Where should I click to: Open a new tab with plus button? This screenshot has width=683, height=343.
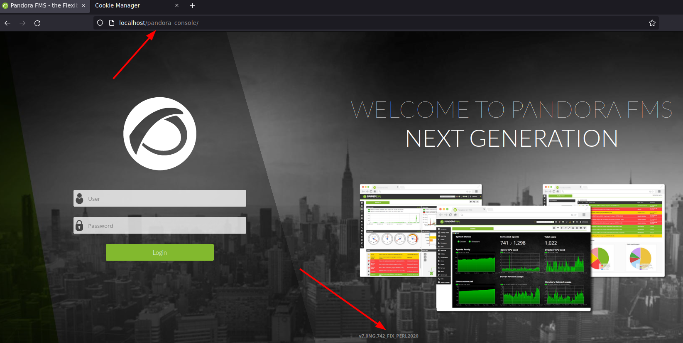(192, 5)
